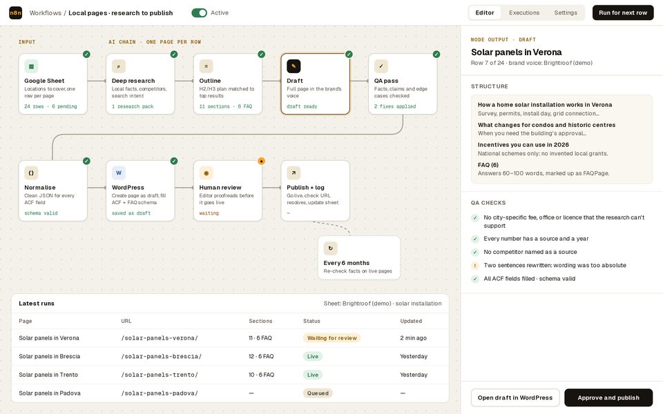Select 'Incentives you can use in 2026' section
Image resolution: width=663 pixels, height=414 pixels.
click(x=523, y=145)
